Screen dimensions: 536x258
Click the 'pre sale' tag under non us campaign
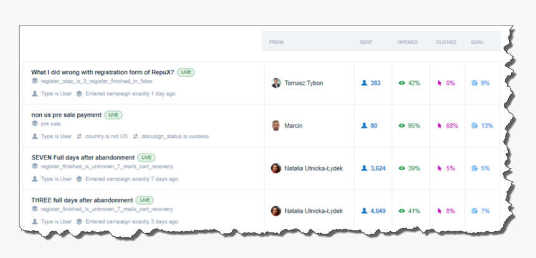click(x=50, y=123)
